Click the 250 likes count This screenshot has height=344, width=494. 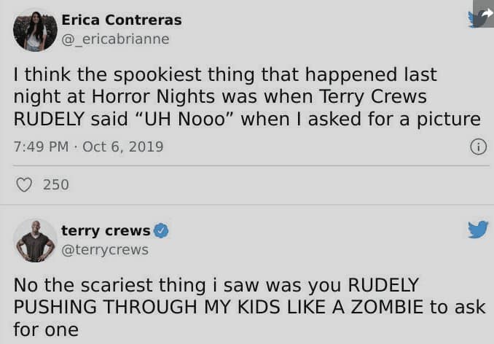click(56, 184)
